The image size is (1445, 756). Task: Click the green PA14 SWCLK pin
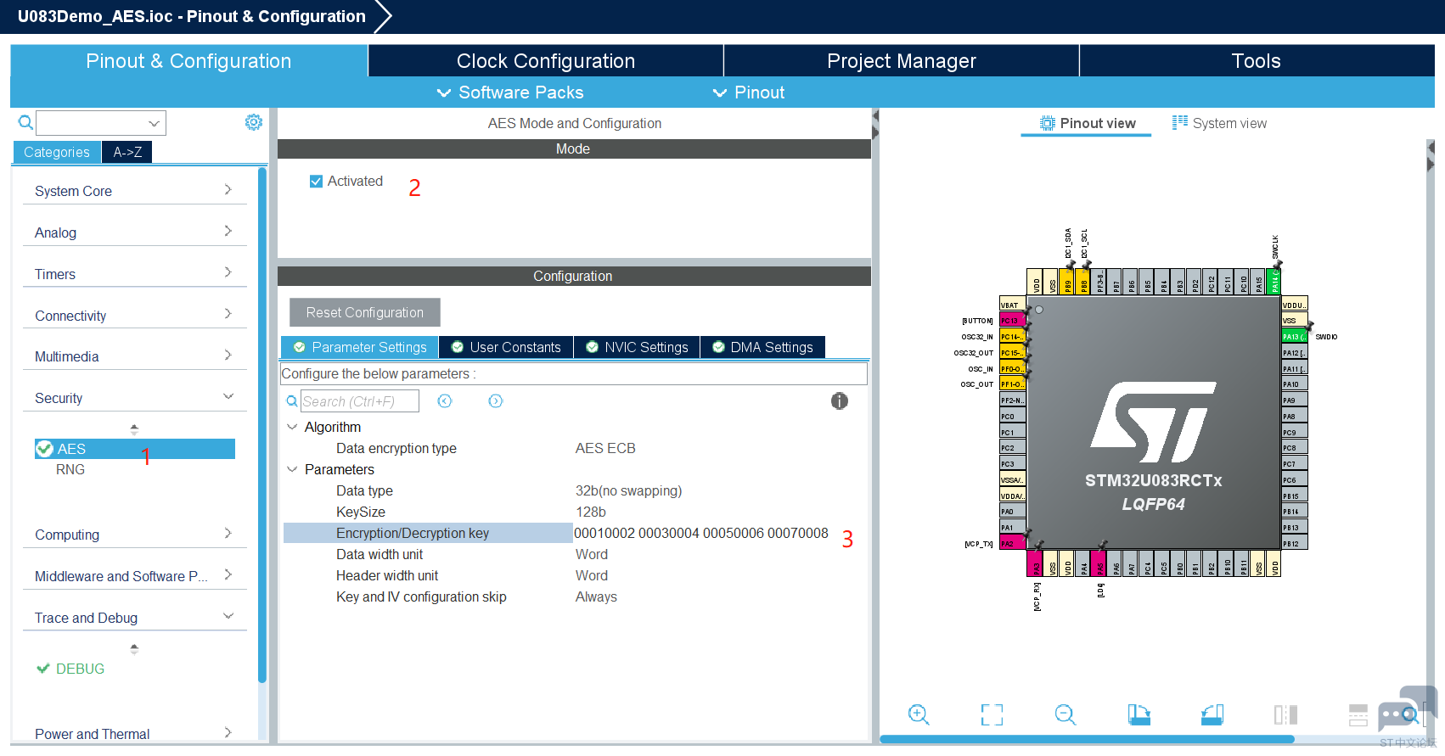click(1274, 282)
